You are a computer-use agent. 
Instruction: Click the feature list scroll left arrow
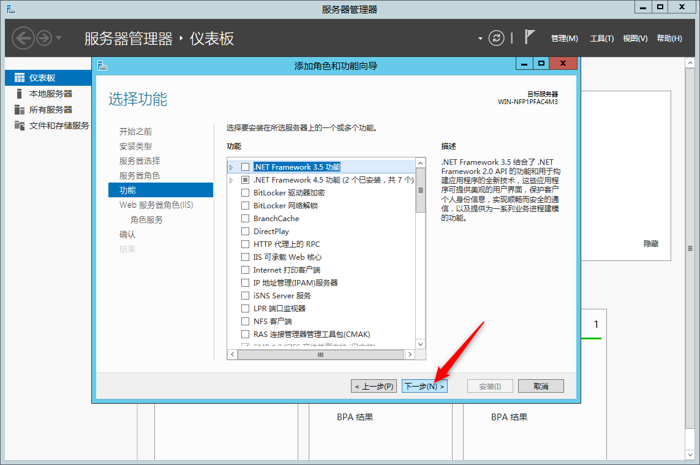click(x=232, y=354)
